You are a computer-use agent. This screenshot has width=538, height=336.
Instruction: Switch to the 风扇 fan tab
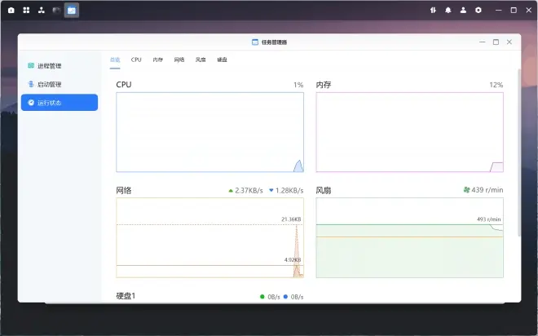click(201, 60)
